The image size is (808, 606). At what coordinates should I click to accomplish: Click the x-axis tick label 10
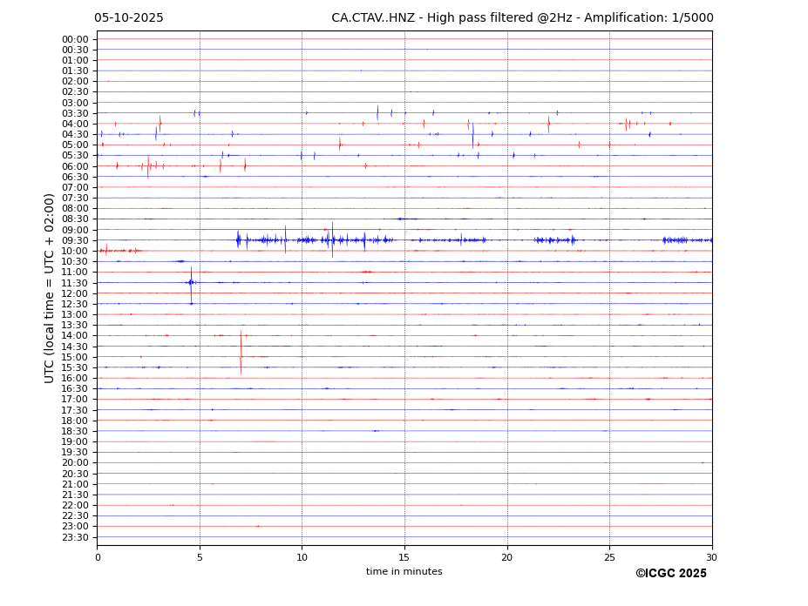point(302,557)
